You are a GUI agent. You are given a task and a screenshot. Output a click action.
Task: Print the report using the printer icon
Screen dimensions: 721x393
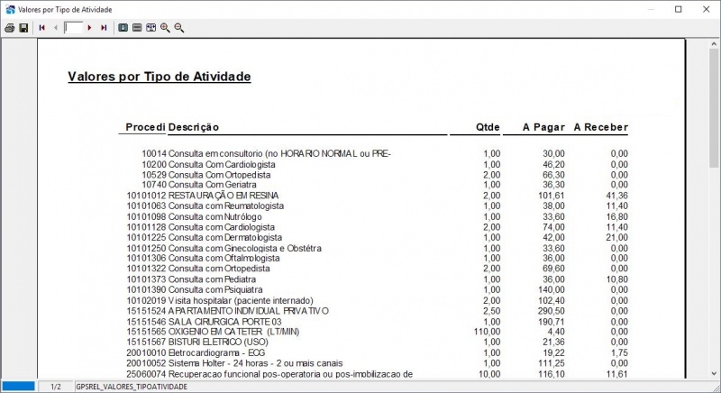pyautogui.click(x=9, y=28)
